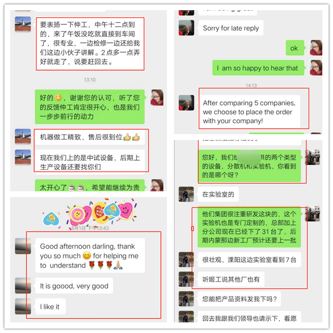Tap avatar next to 'Good afternoon darling' message

23,246
